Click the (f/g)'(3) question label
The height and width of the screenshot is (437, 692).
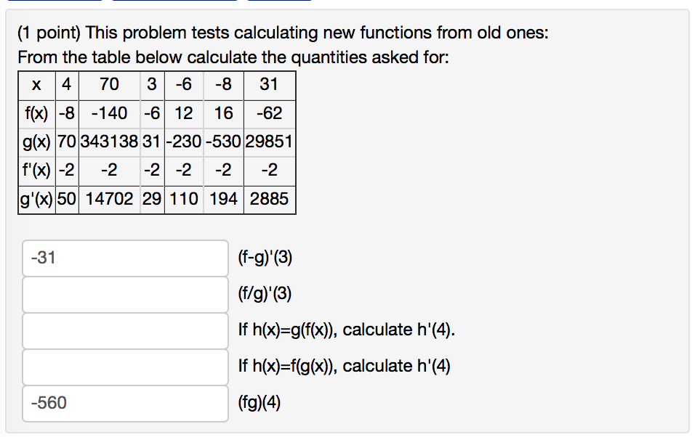(x=265, y=293)
